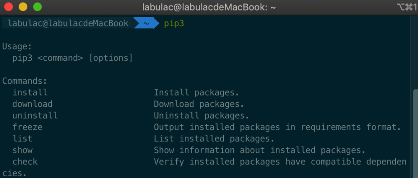Viewport: 418px width, 178px height.
Task: Click the Commands: heading line
Action: click(25, 81)
